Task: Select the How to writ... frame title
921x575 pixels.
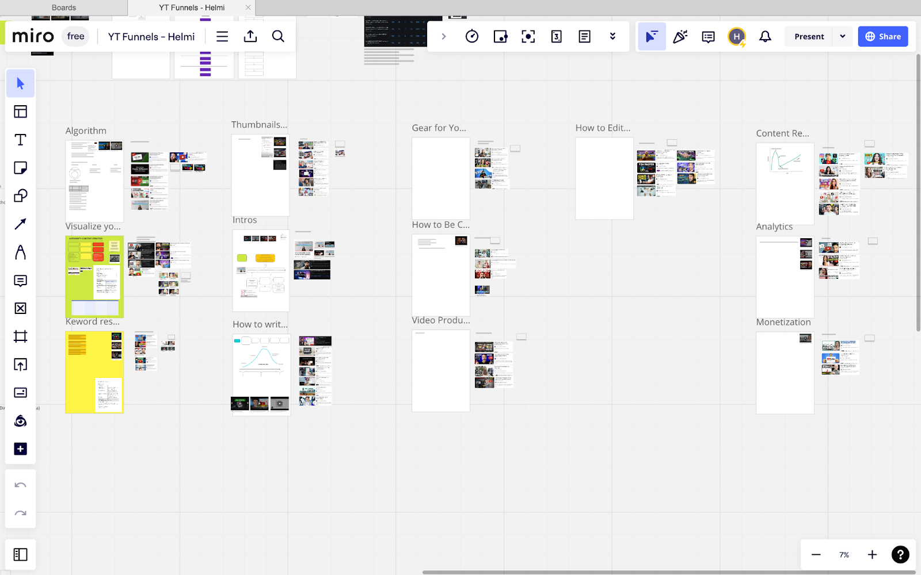Action: [x=260, y=324]
